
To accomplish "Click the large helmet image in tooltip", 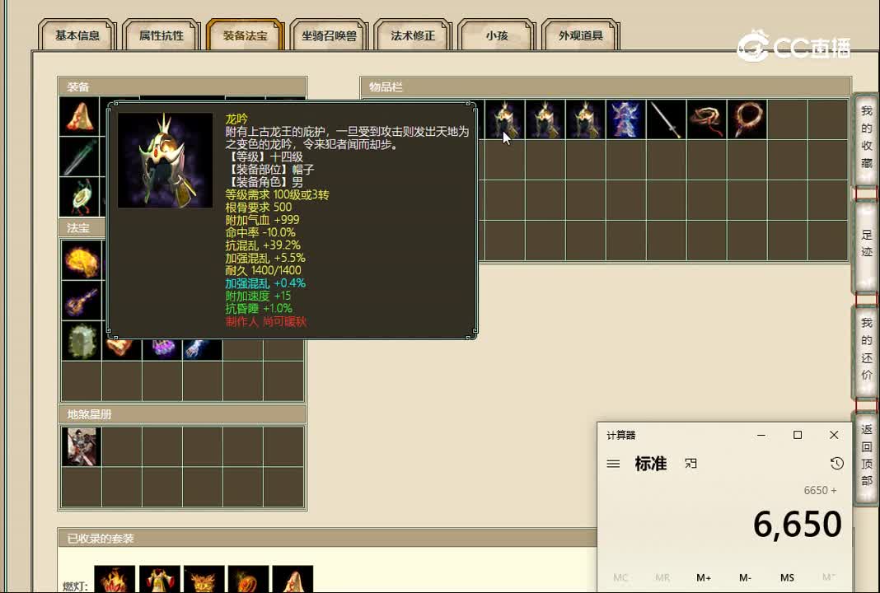I will click(x=165, y=161).
